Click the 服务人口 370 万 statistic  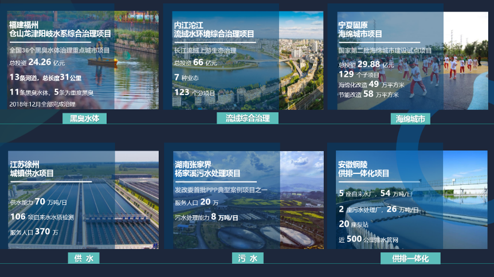[x=34, y=232]
